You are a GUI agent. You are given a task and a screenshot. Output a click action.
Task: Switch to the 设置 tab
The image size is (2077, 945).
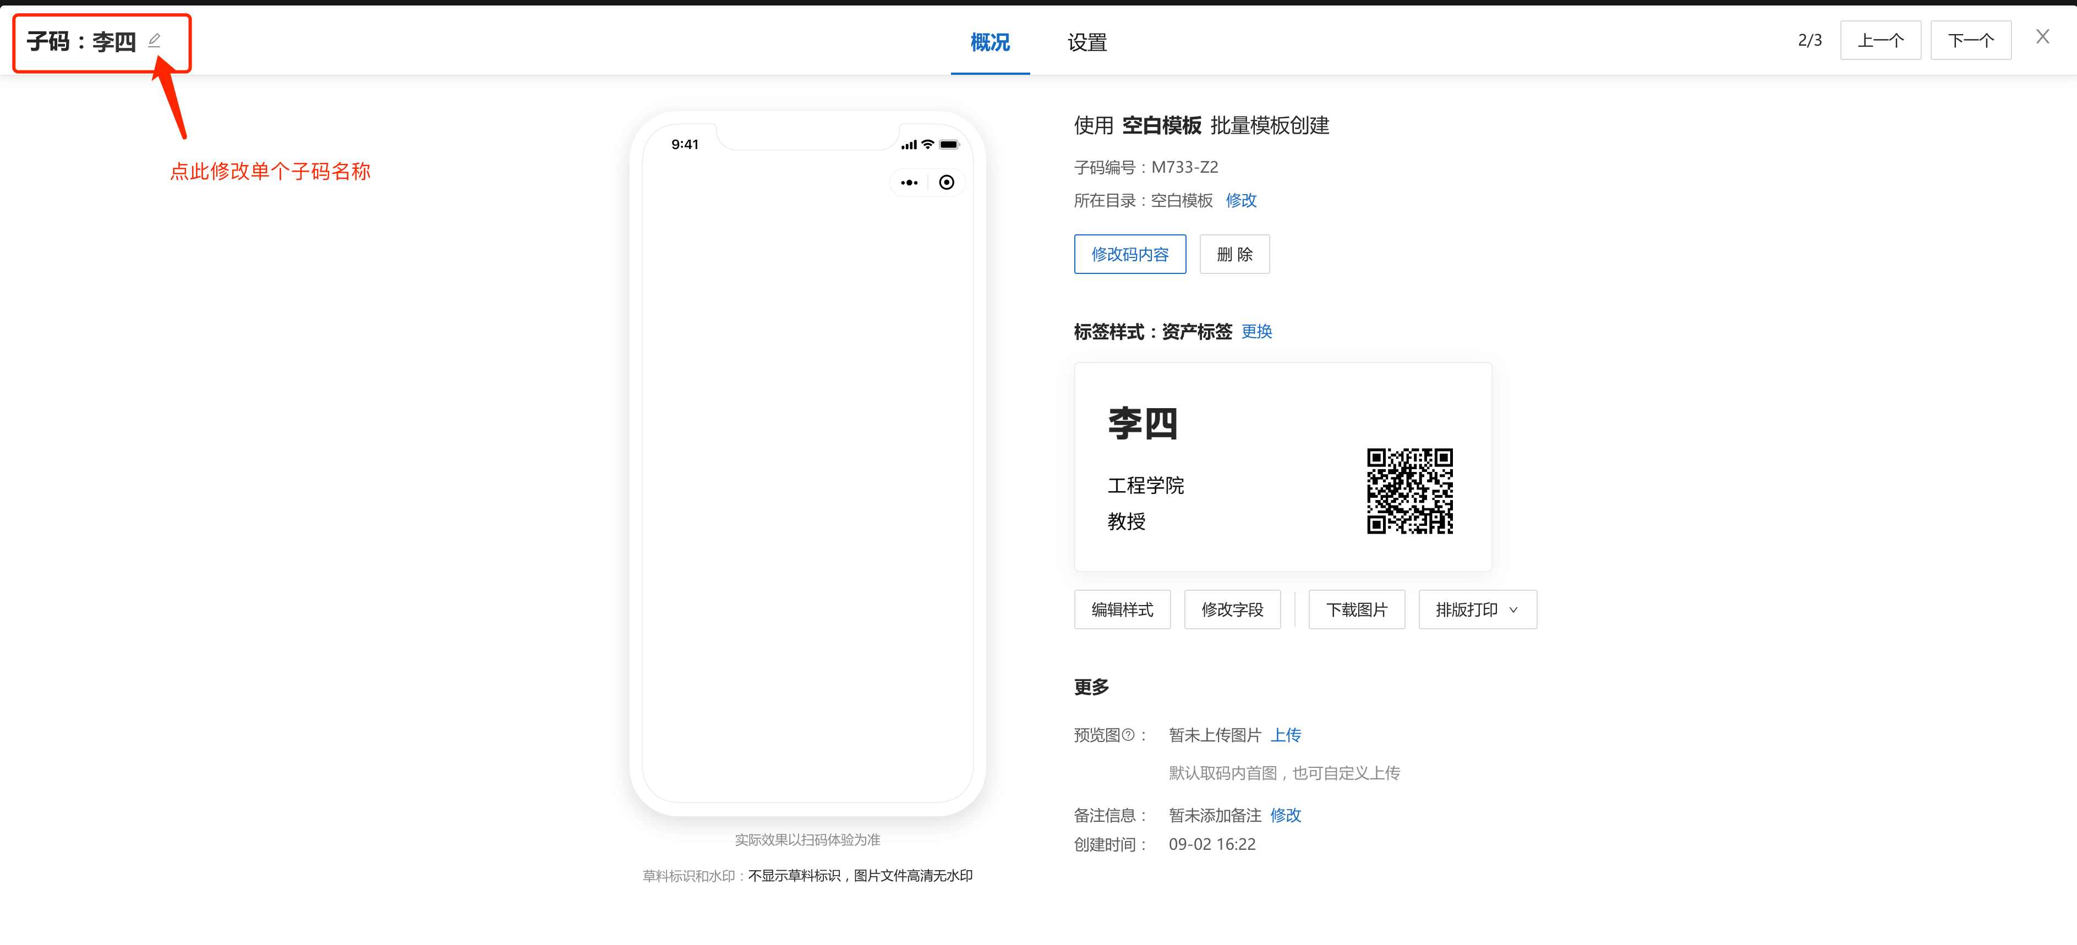pyautogui.click(x=1086, y=42)
